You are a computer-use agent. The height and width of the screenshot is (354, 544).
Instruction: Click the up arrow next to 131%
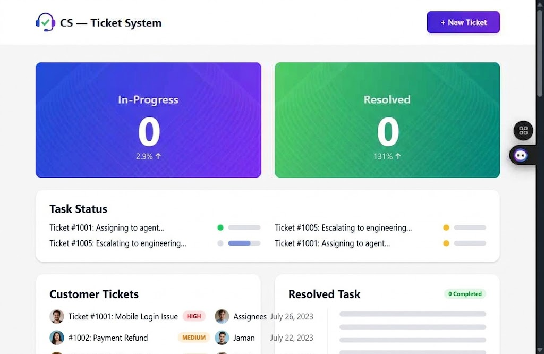pos(398,156)
